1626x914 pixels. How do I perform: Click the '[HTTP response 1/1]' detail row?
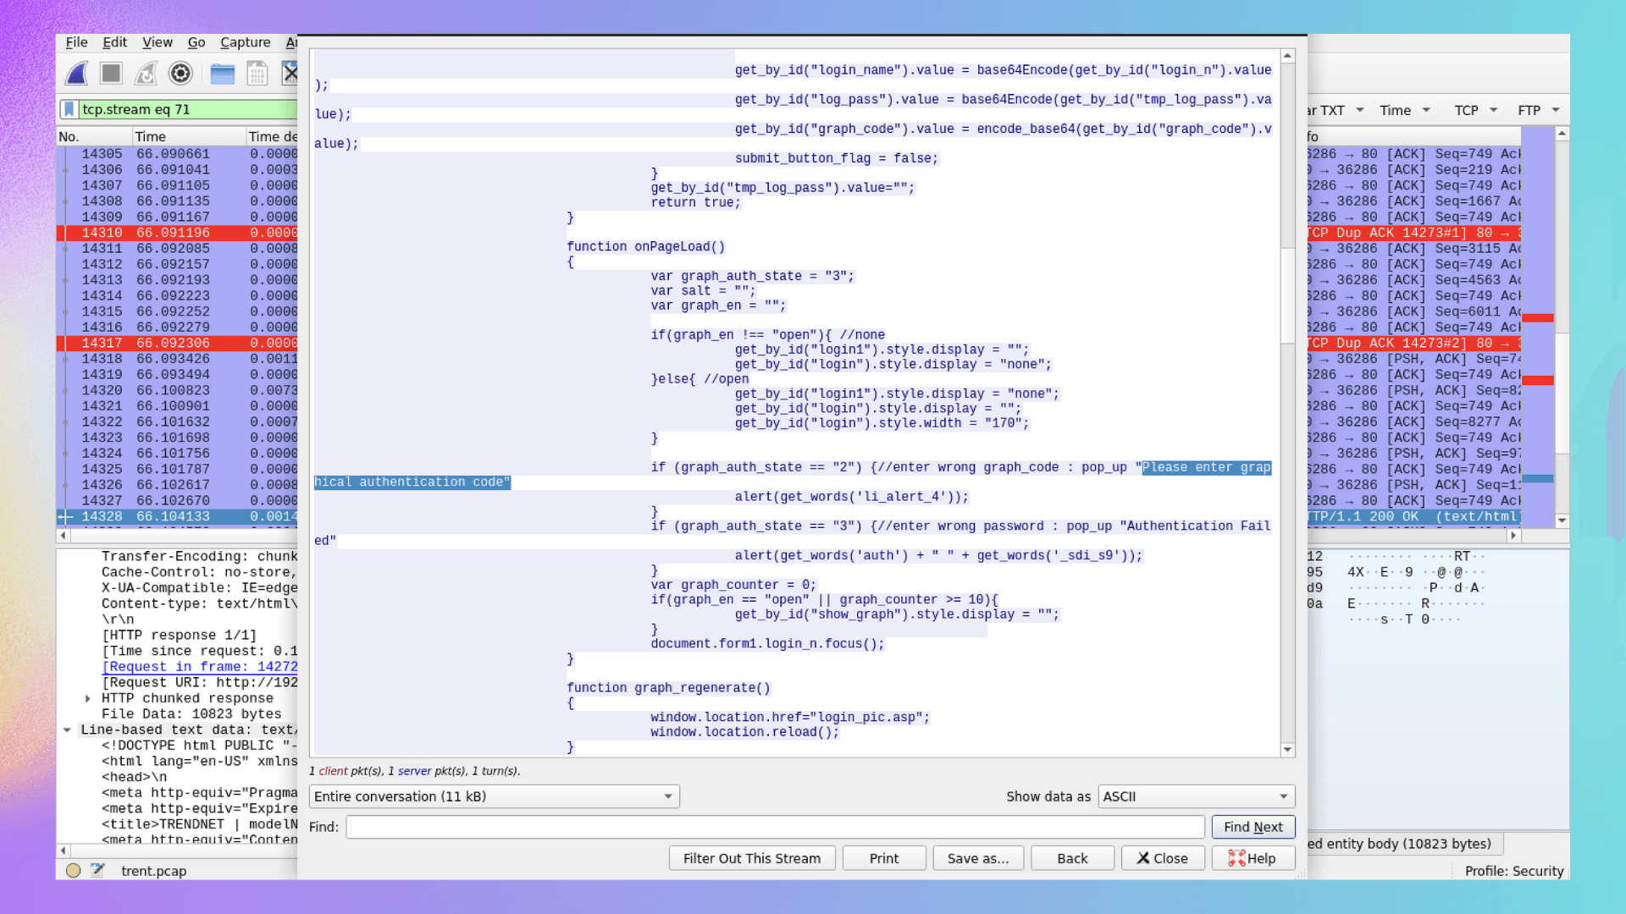click(179, 635)
